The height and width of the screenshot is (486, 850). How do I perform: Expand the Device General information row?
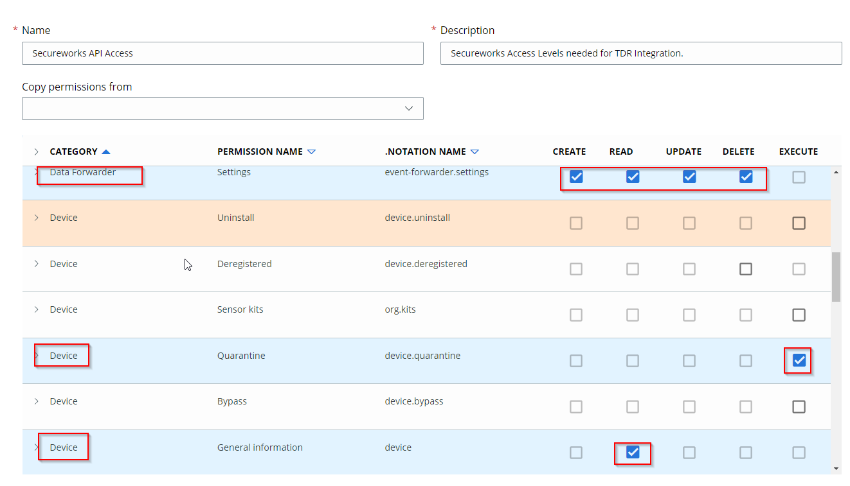pyautogui.click(x=36, y=447)
